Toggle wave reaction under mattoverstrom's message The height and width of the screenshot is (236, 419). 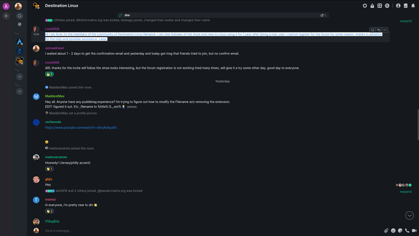49,169
